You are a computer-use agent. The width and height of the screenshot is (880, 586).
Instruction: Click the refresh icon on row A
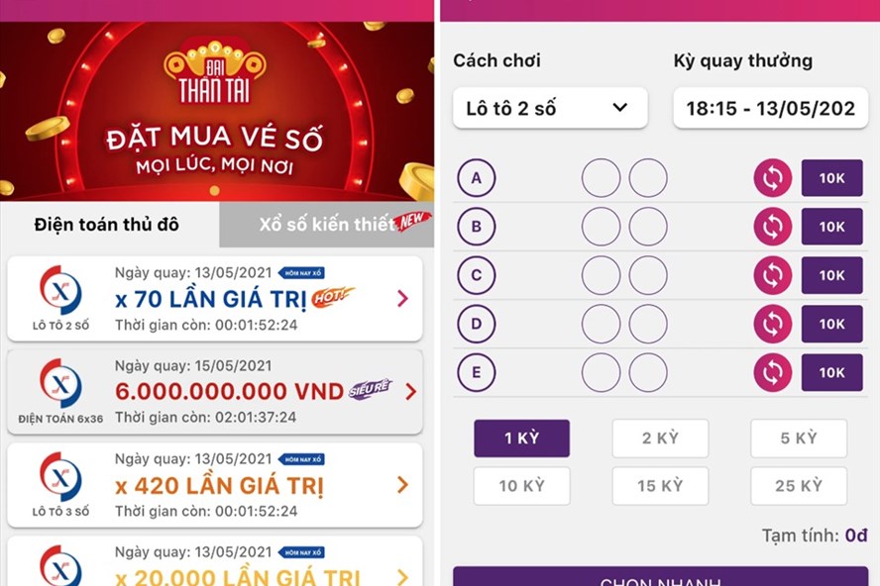click(x=772, y=178)
